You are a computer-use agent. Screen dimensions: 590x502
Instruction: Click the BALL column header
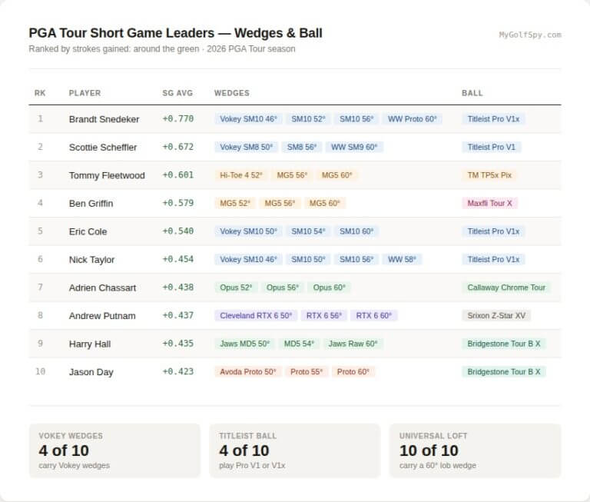[x=472, y=93]
